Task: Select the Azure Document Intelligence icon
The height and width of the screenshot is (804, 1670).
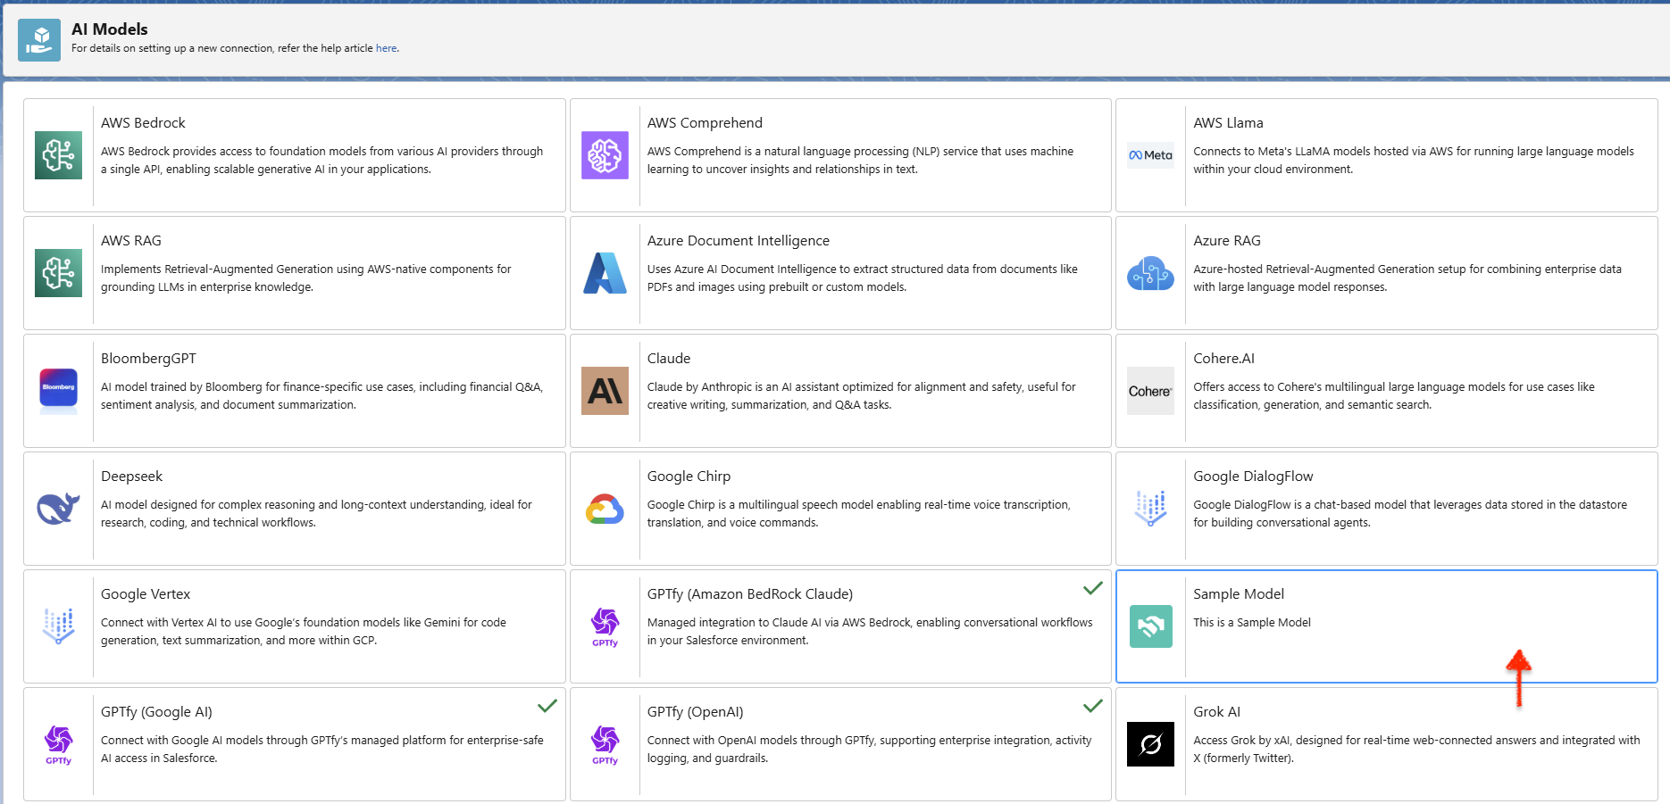Action: pos(605,273)
